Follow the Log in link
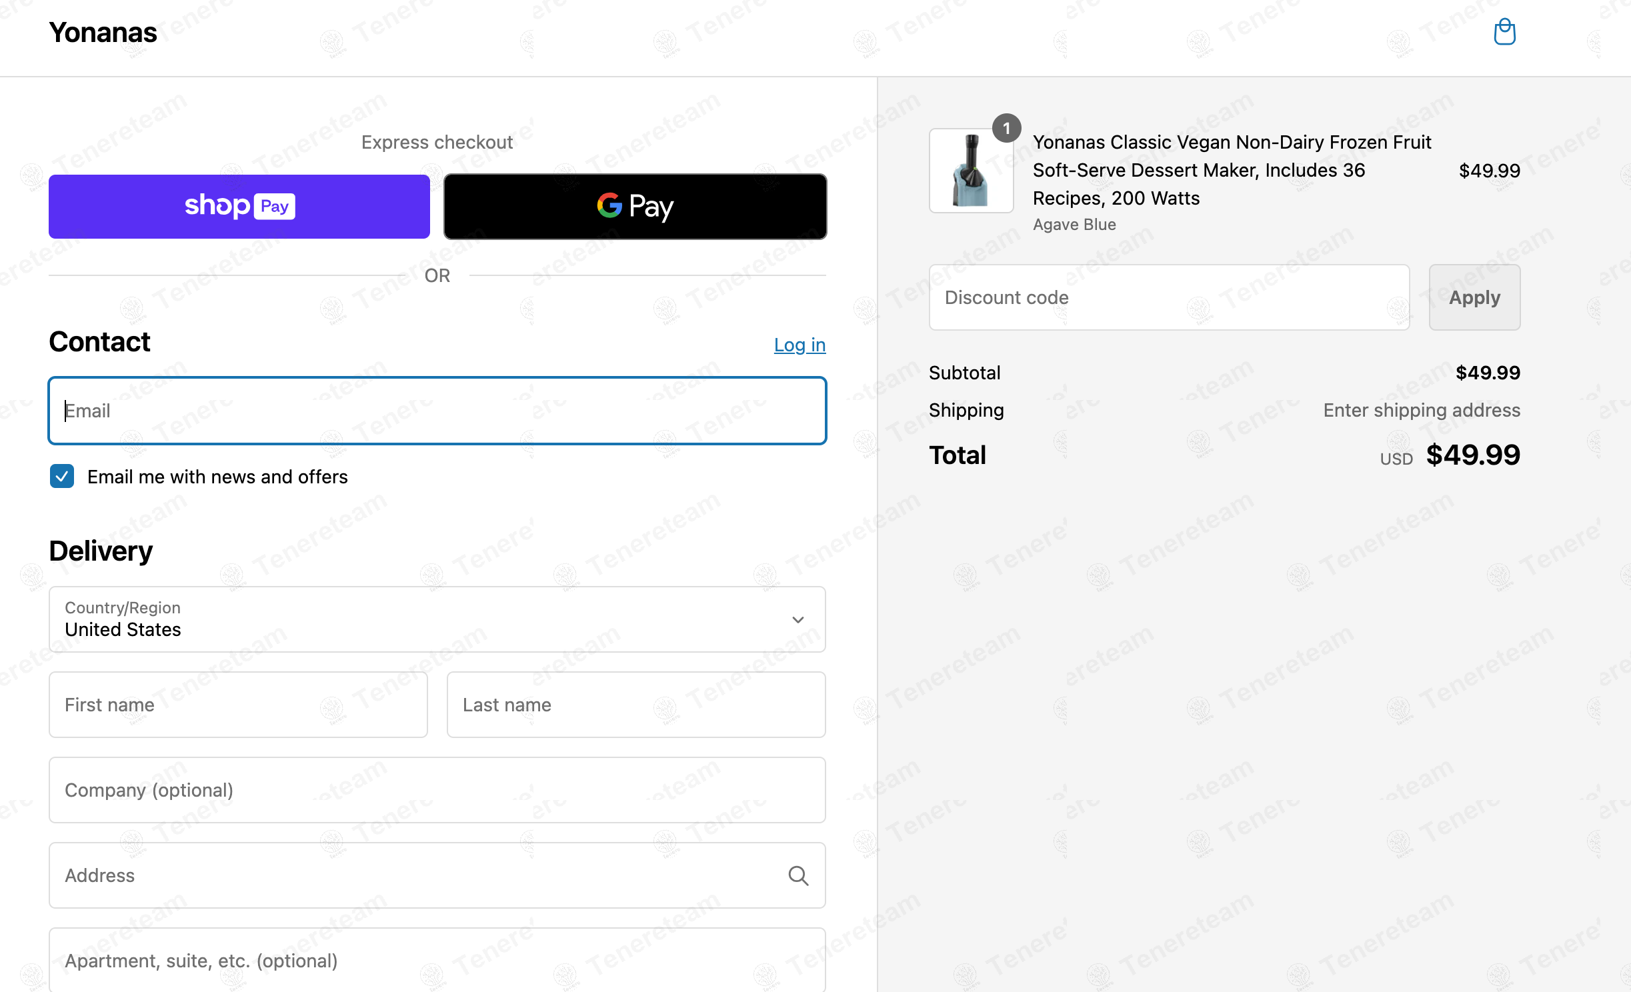The width and height of the screenshot is (1631, 992). click(799, 345)
